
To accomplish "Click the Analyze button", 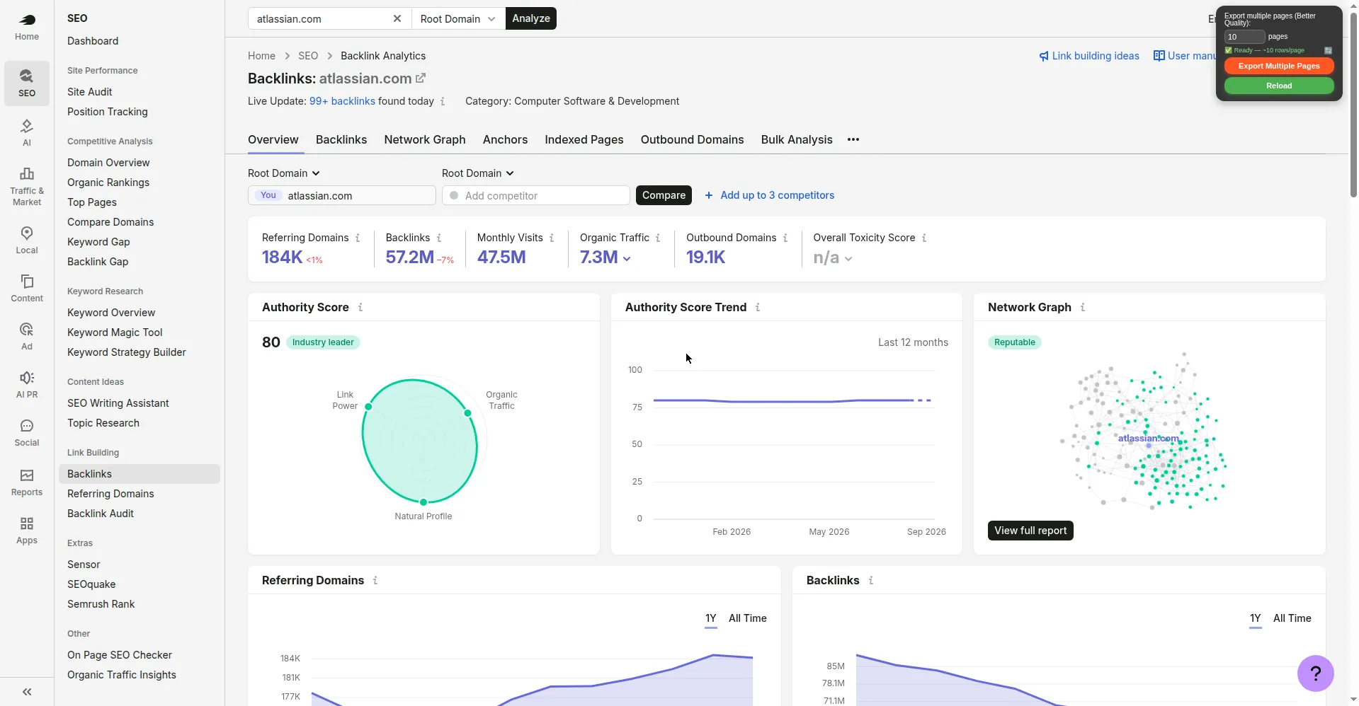I will (531, 19).
